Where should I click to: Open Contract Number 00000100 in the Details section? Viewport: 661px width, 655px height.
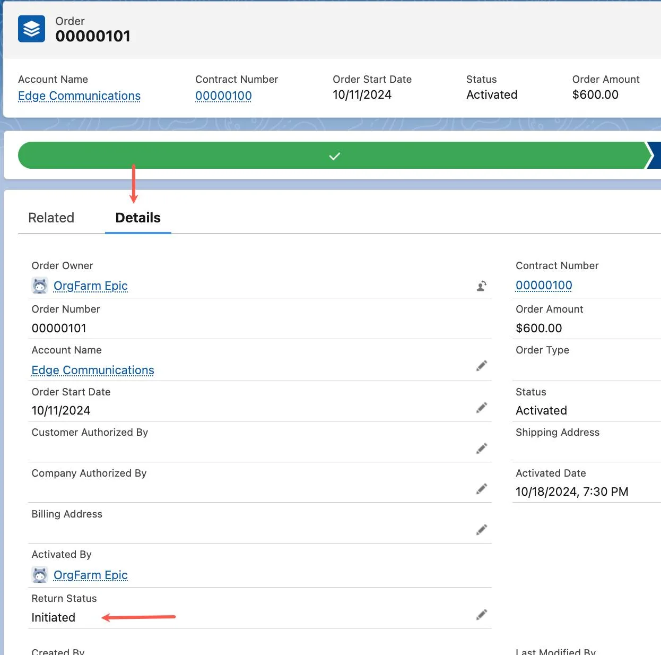click(x=544, y=285)
